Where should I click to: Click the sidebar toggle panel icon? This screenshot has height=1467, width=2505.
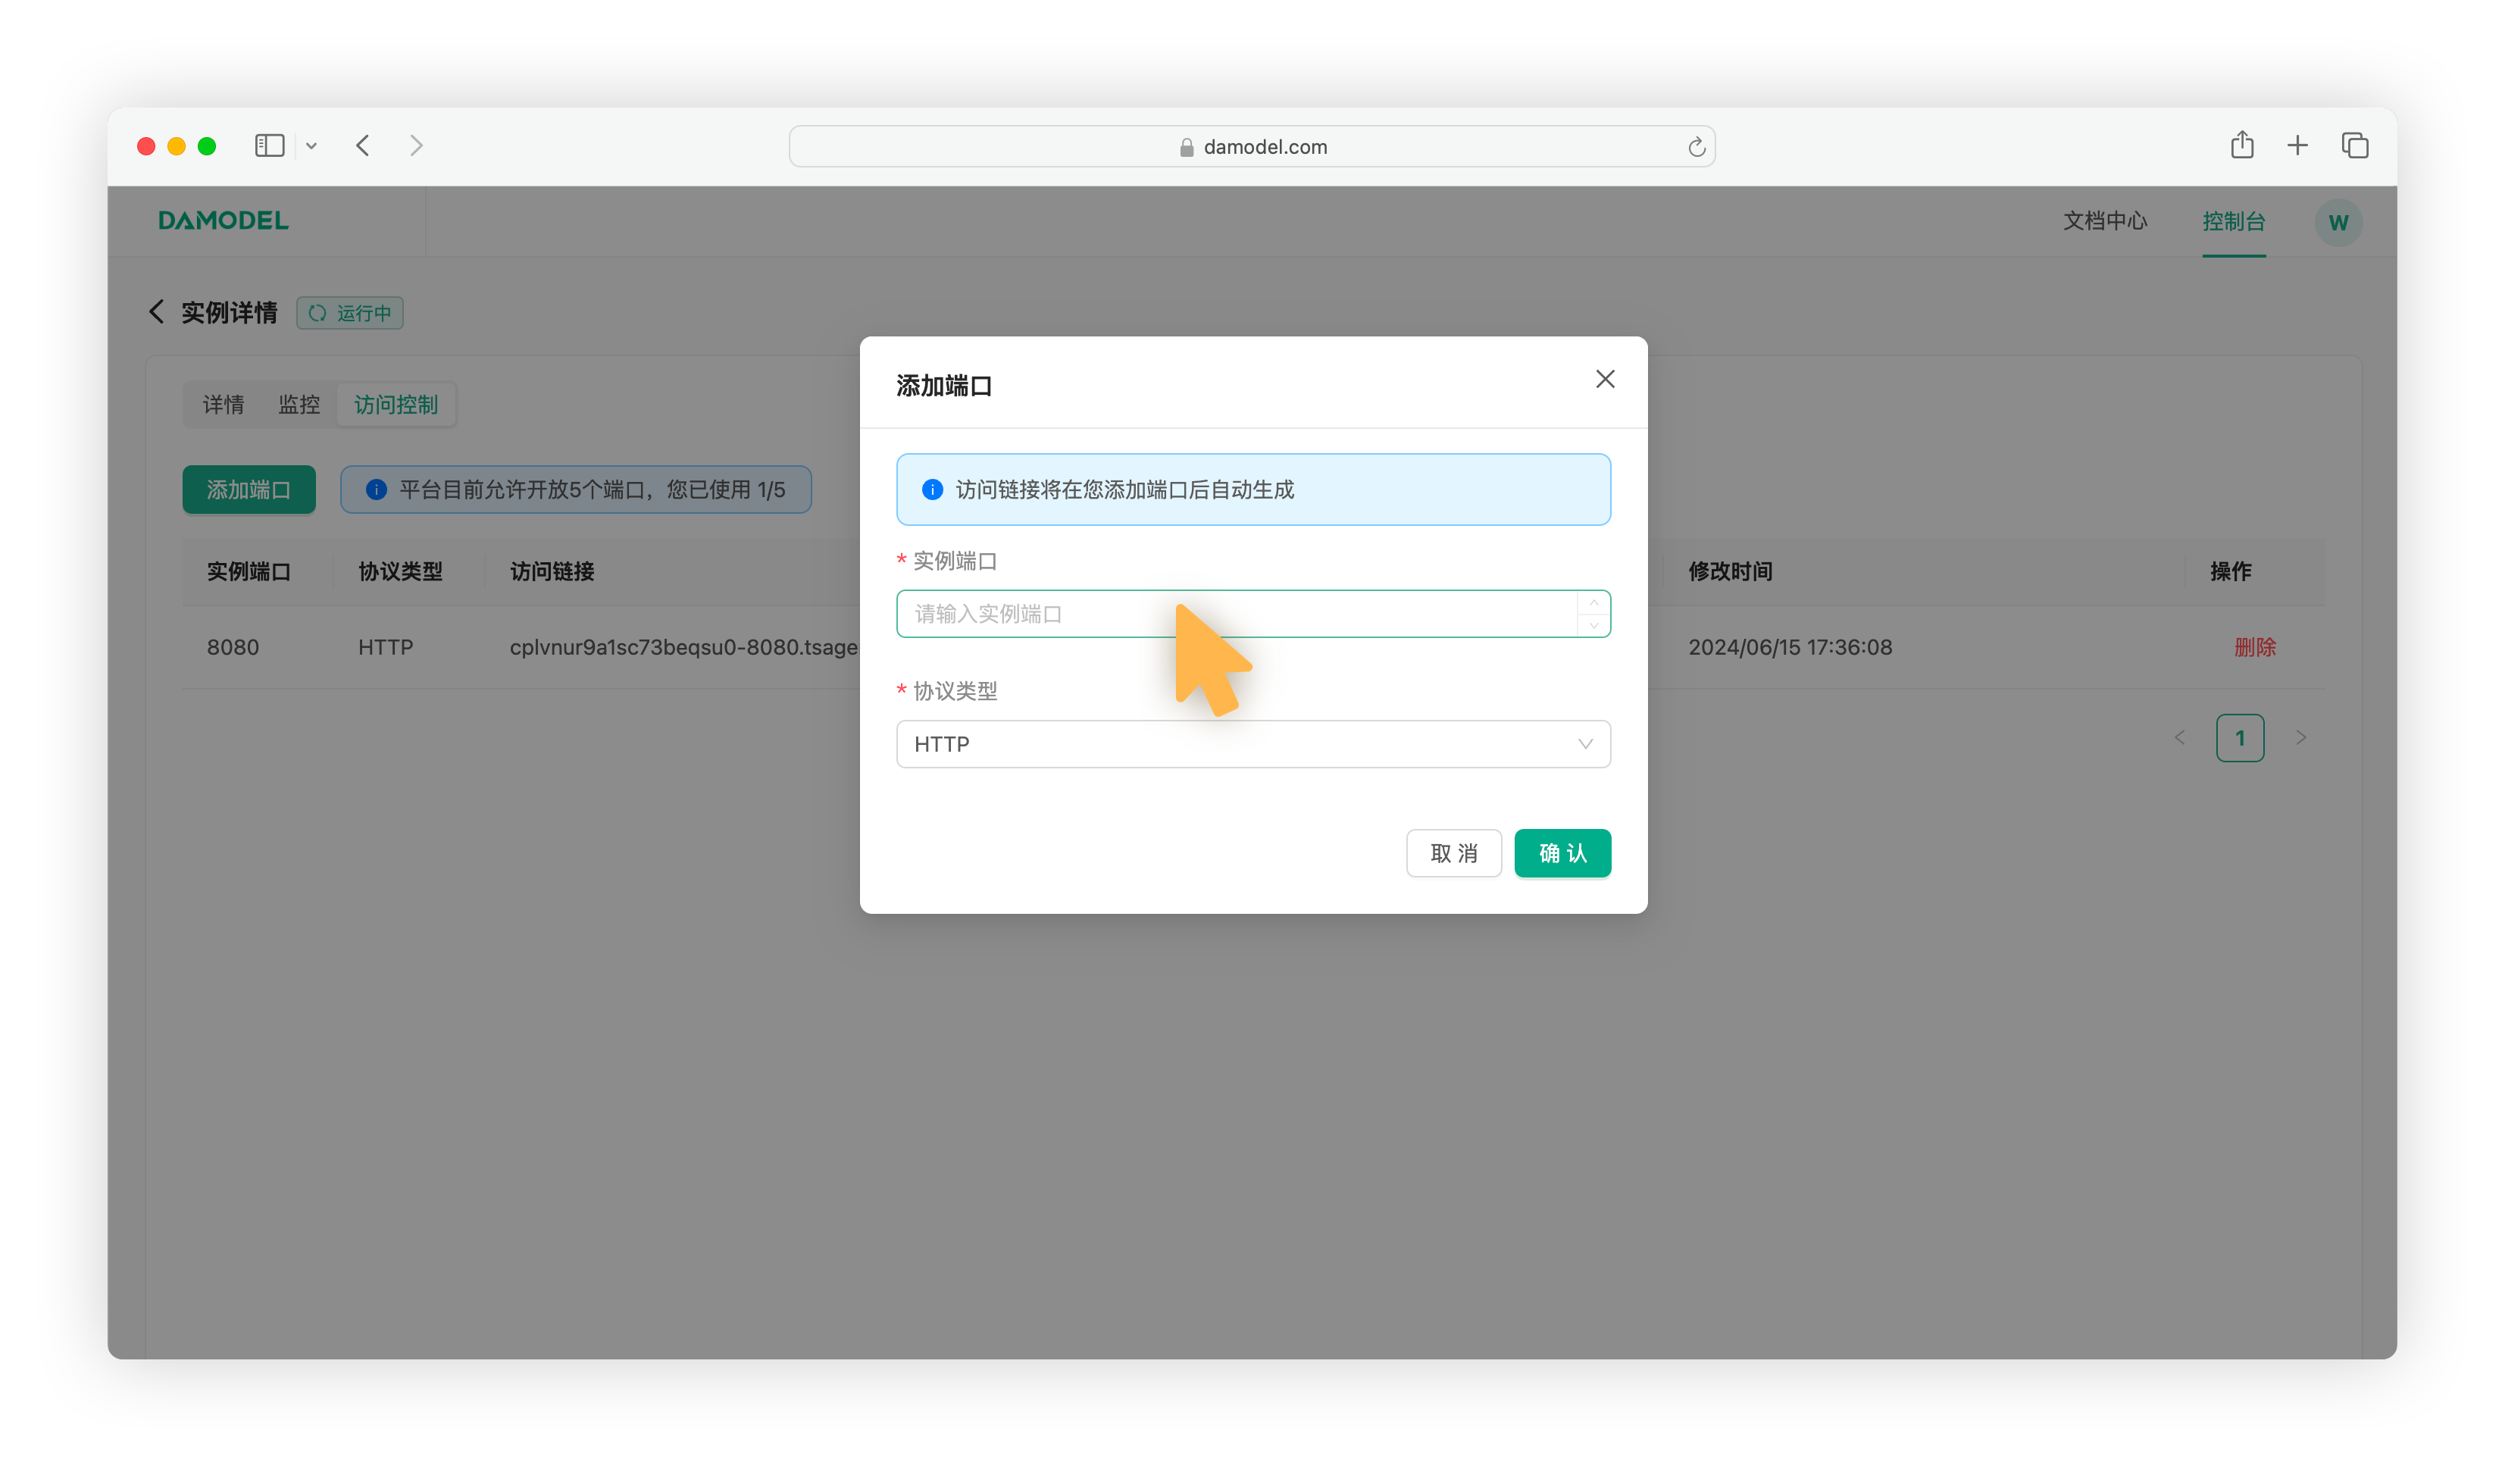tap(269, 145)
